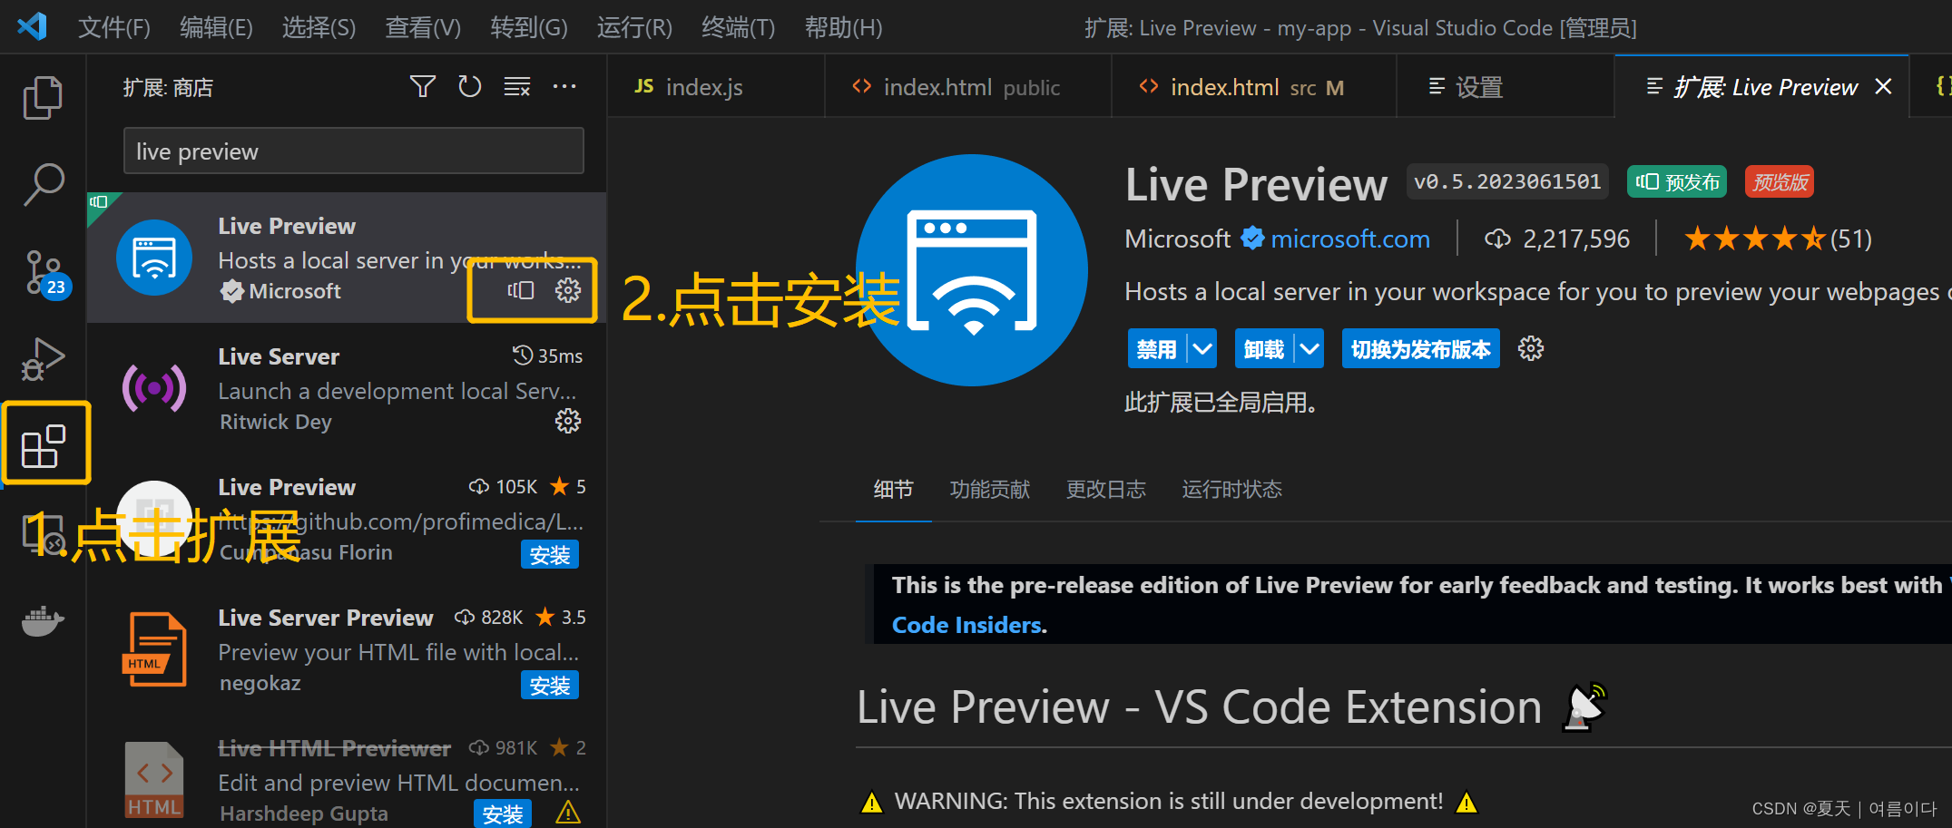1952x828 pixels.
Task: Click the manage gear on Live Server item
Action: coord(568,421)
